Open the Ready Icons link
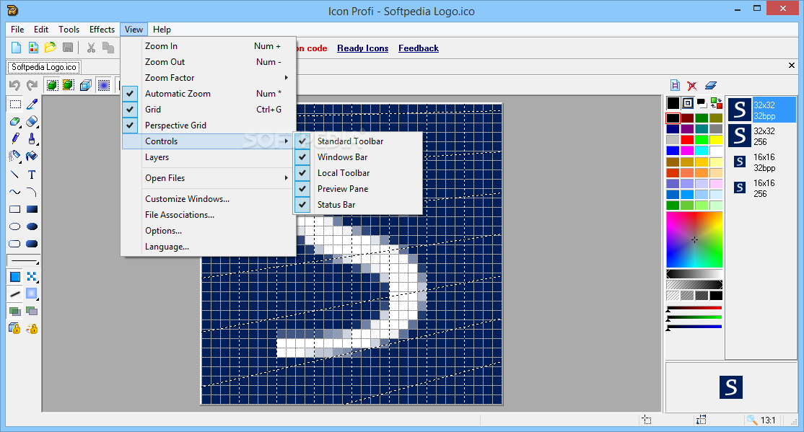Image resolution: width=804 pixels, height=432 pixels. (x=362, y=48)
